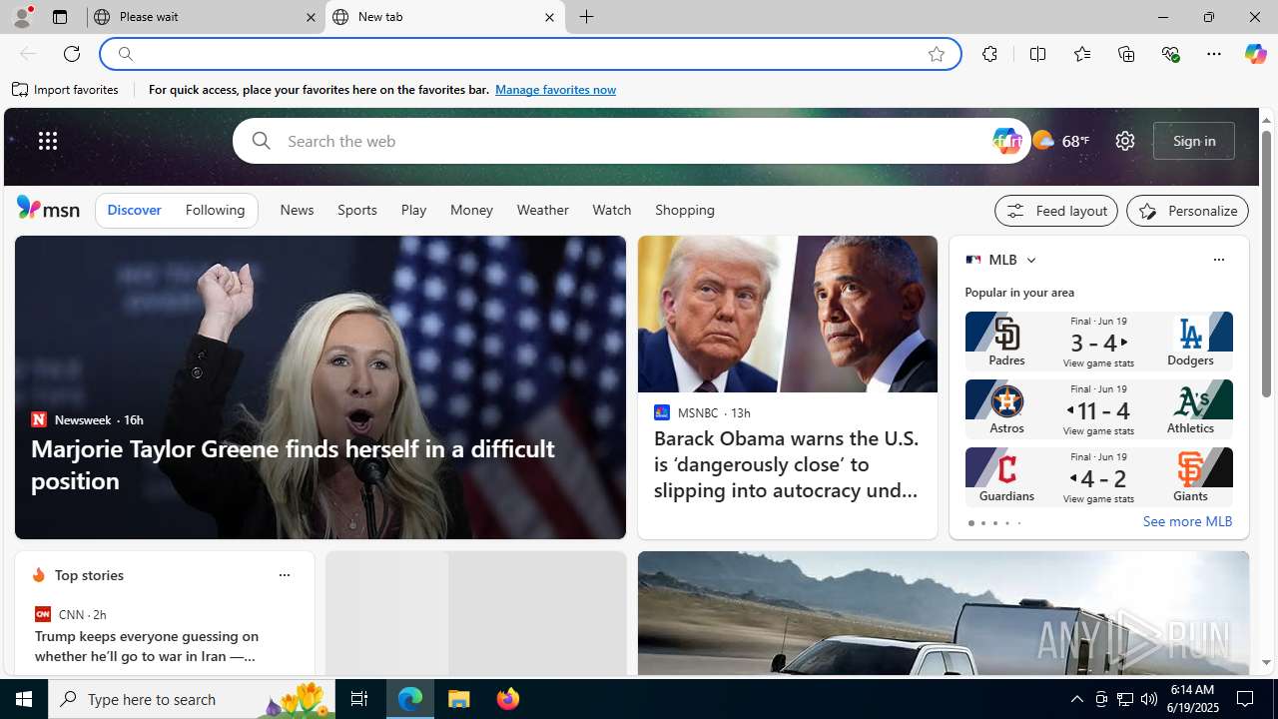Expand the MLB league dropdown chevron
This screenshot has width=1278, height=719.
(1030, 260)
